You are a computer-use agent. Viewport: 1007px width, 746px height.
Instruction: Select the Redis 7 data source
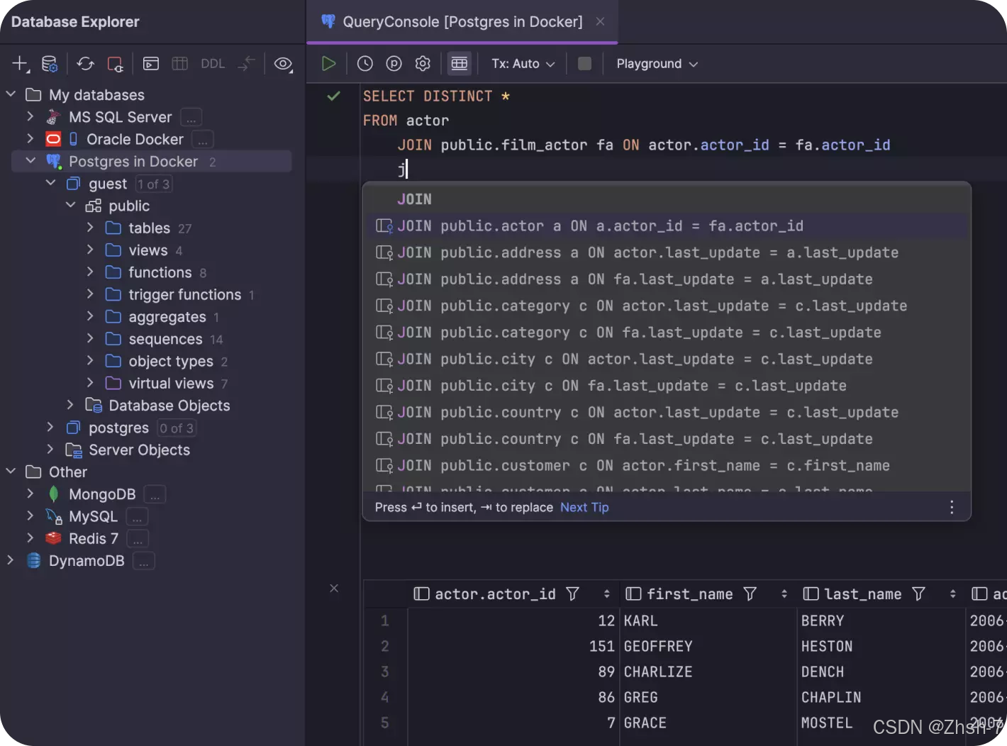pyautogui.click(x=93, y=538)
